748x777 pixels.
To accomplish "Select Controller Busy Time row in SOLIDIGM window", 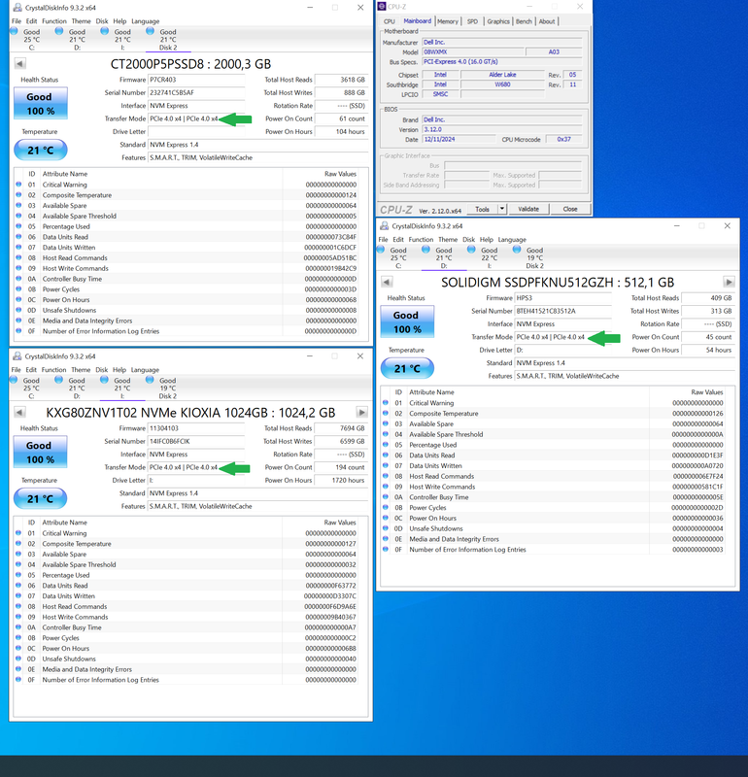I will [x=554, y=497].
